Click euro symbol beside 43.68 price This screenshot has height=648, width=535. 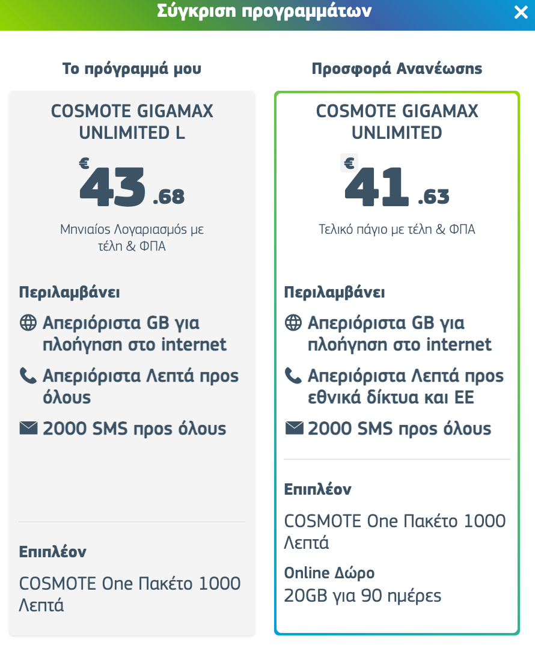84,164
